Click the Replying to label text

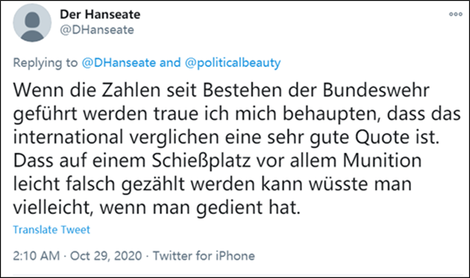click(x=46, y=63)
